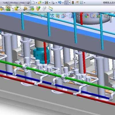Screen dimensions: 115x115
Task: Click the View Orientation cube icon
Action: click(63, 16)
